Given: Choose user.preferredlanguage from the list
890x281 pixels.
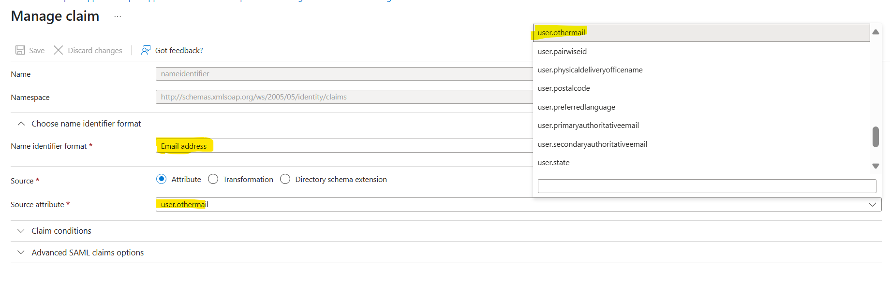Looking at the screenshot, I should click(701, 107).
